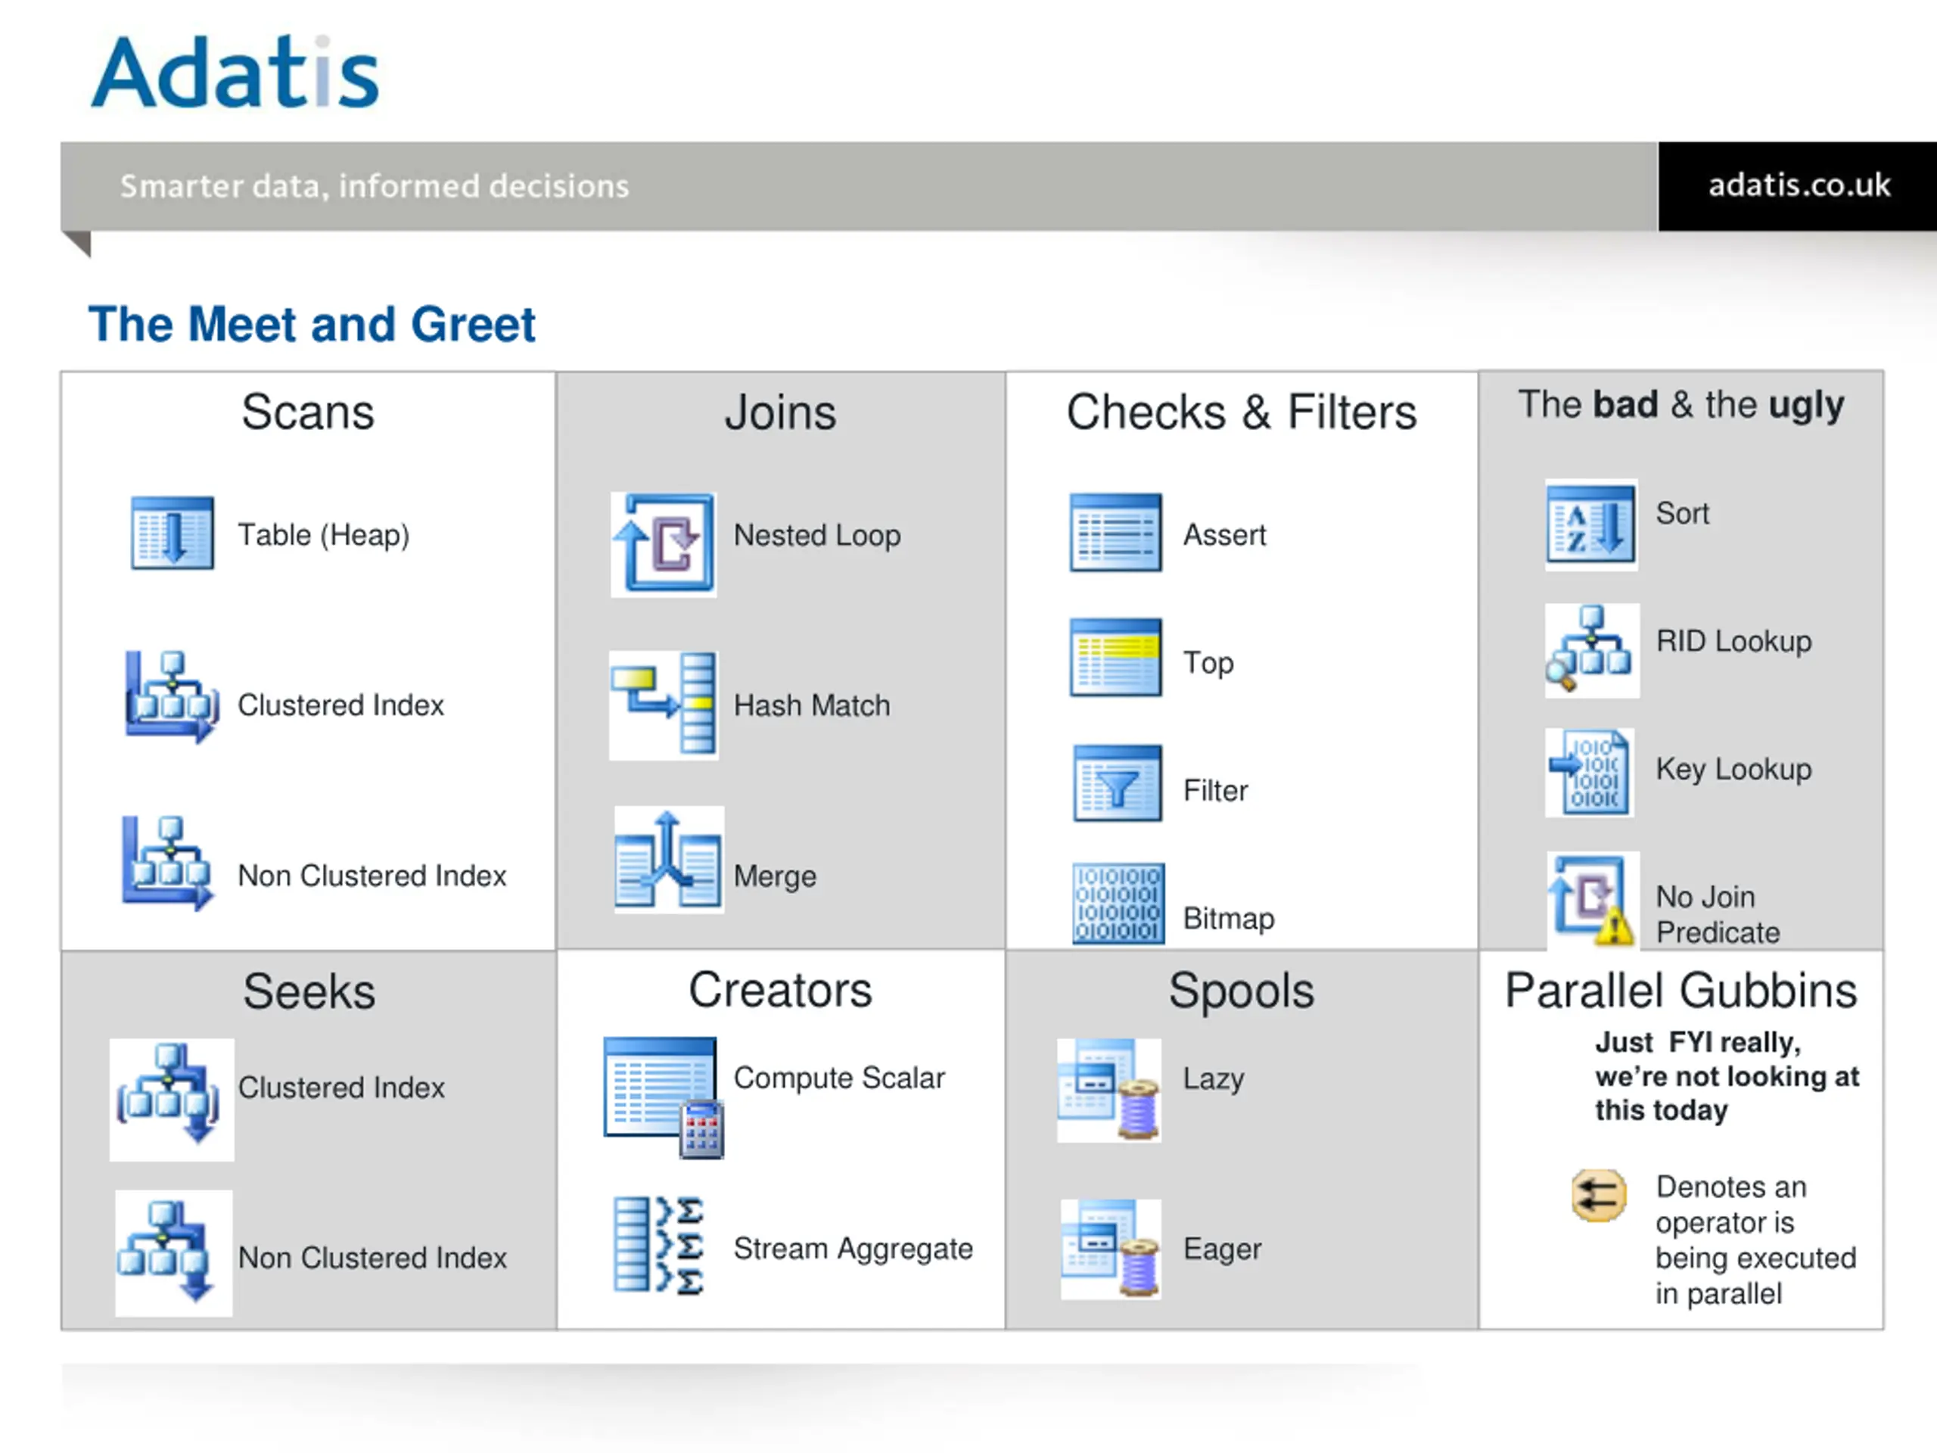Image resolution: width=1937 pixels, height=1453 pixels.
Task: Click the yellow parallel execution arrows icon
Action: pyautogui.click(x=1598, y=1195)
